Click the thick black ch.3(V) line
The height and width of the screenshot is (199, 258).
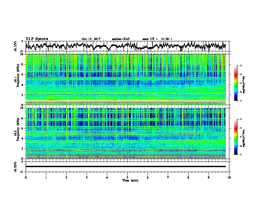(x=126, y=166)
